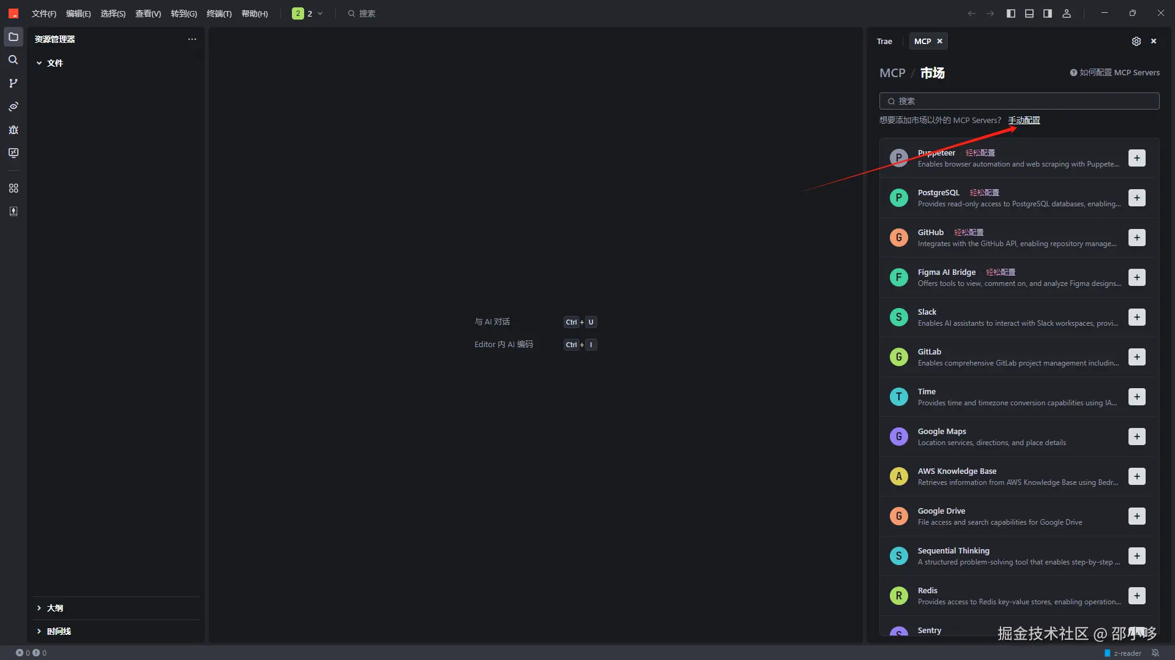Select the Puppeteer server name
Viewport: 1175px width, 660px height.
[x=936, y=152]
